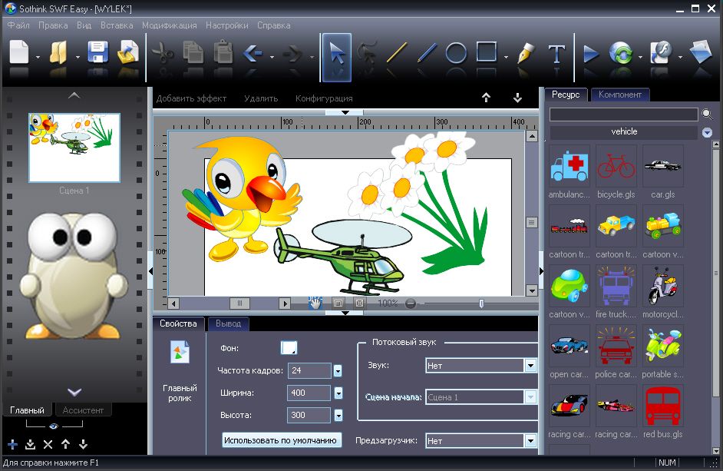Click Добавить эффект above the canvas
The width and height of the screenshot is (723, 471).
point(191,98)
